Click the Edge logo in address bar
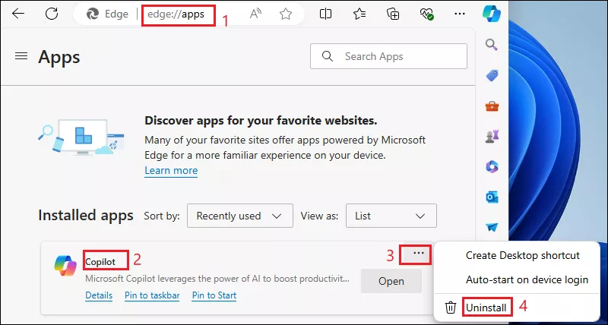The image size is (608, 325). (x=92, y=14)
